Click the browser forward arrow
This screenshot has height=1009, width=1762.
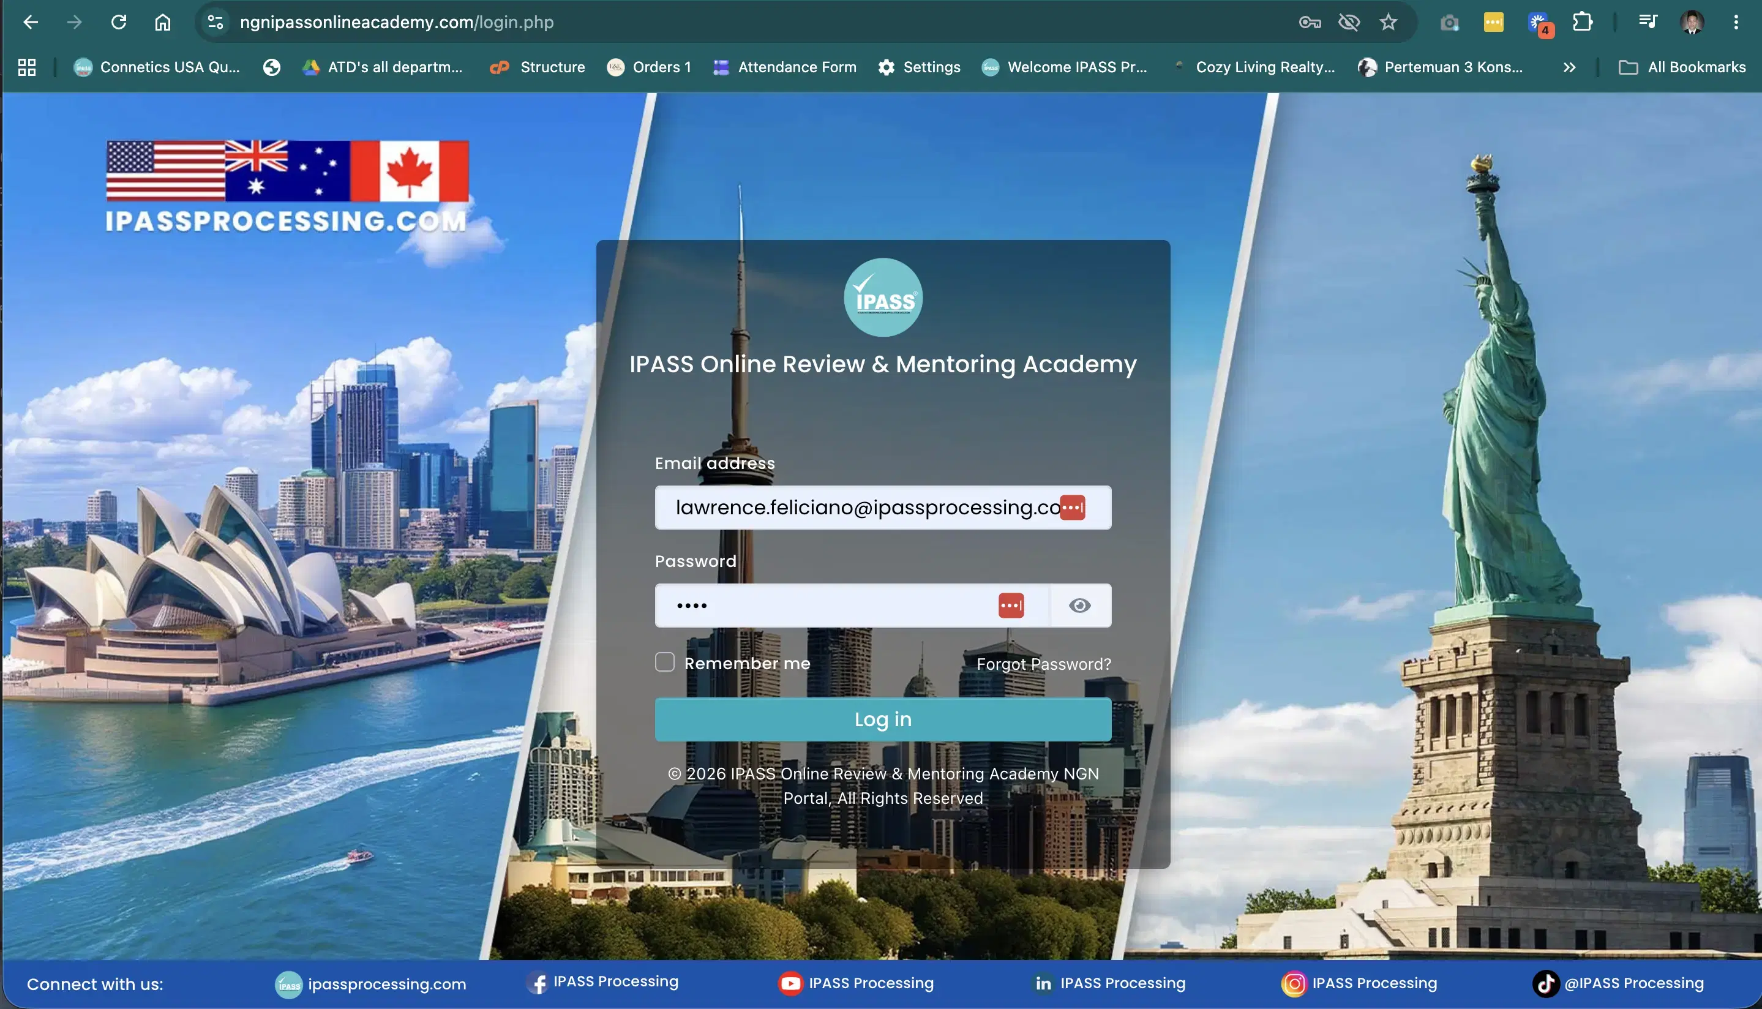coord(74,22)
